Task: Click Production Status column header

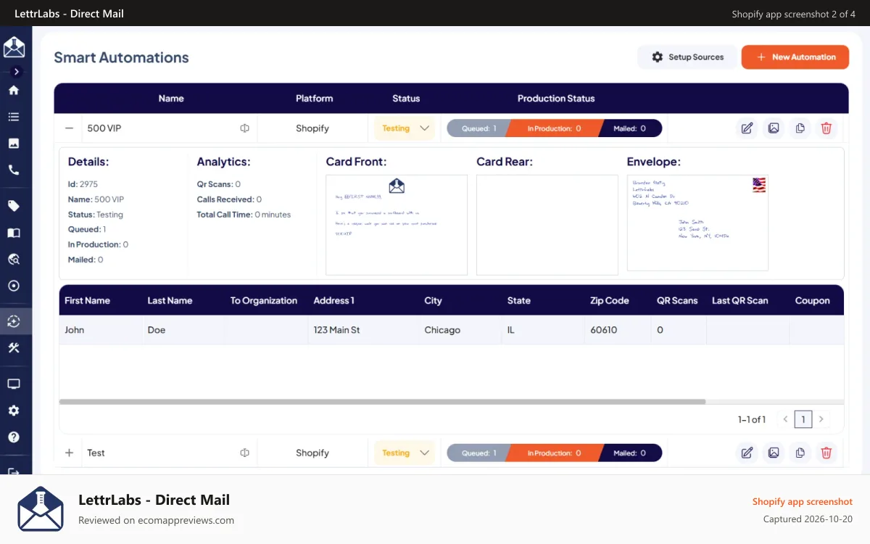Action: click(556, 99)
